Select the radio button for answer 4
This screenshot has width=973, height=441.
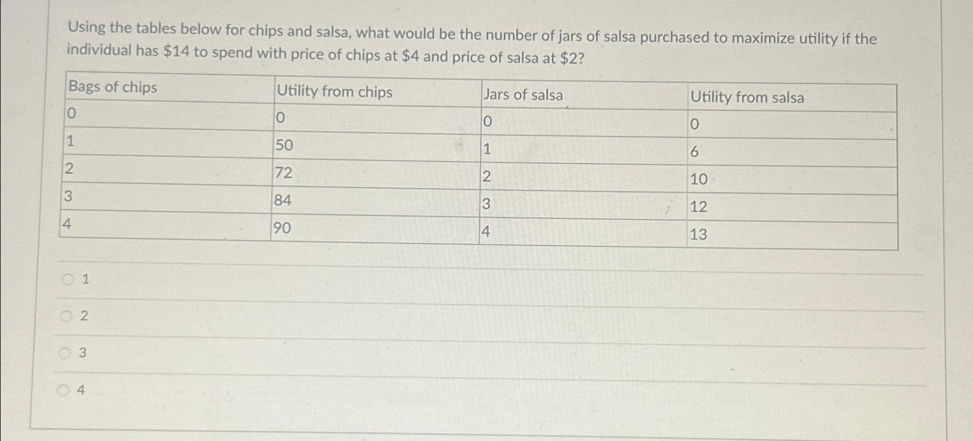click(66, 391)
